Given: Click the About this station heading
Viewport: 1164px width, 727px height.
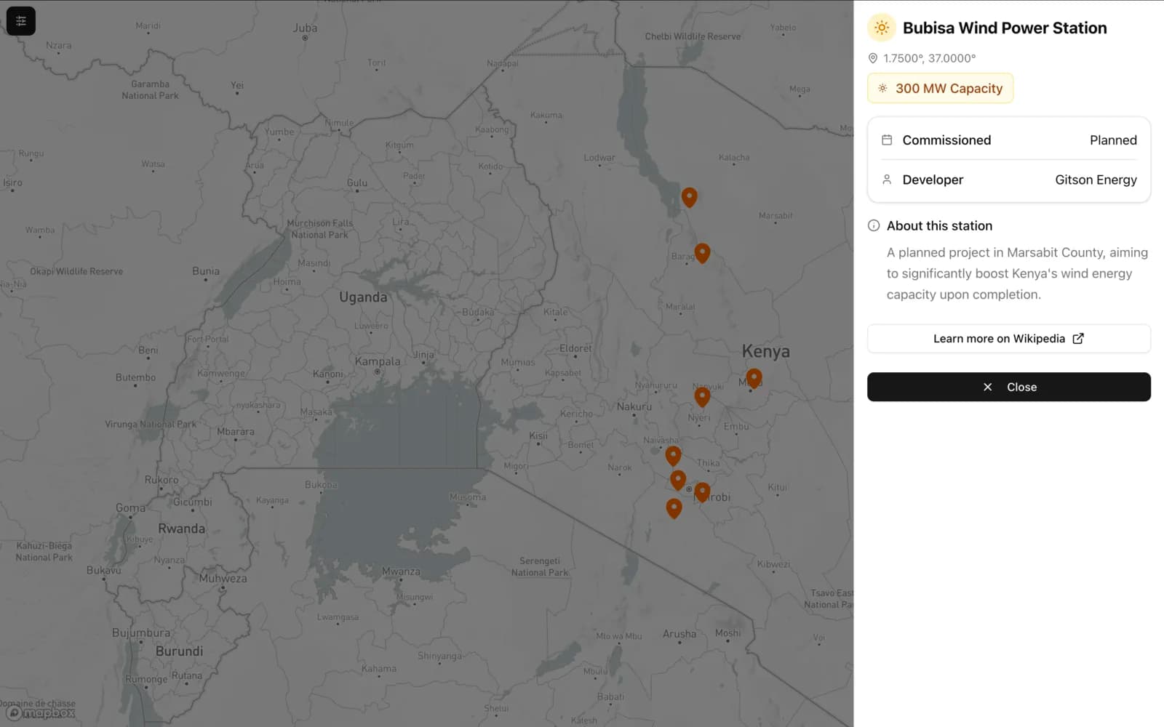Looking at the screenshot, I should (939, 225).
